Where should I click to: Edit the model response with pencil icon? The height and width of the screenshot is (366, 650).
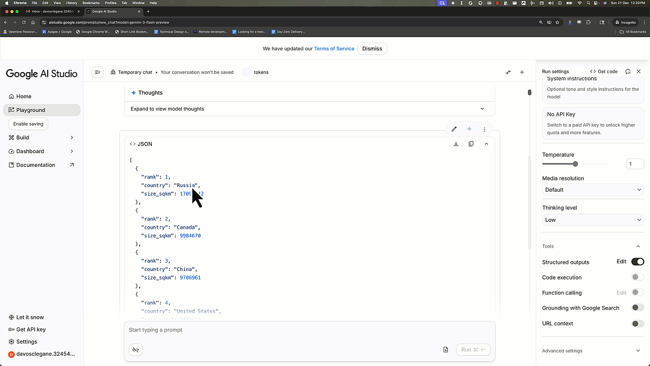point(454,129)
